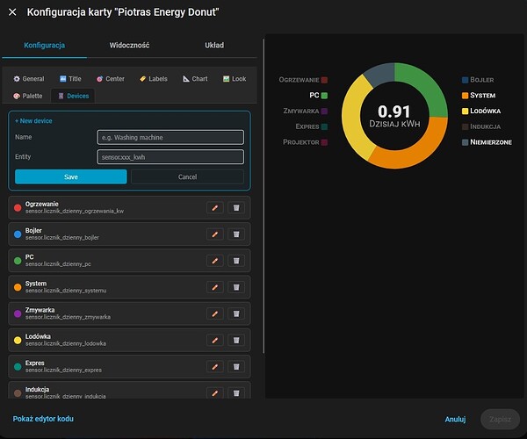Click the new device Name input field
This screenshot has height=439, width=527.
[x=170, y=137]
